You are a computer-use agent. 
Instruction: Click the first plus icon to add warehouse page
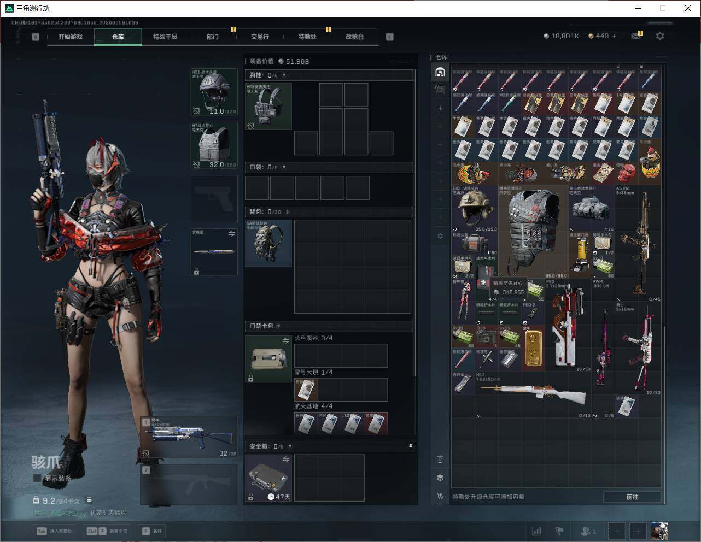click(440, 108)
